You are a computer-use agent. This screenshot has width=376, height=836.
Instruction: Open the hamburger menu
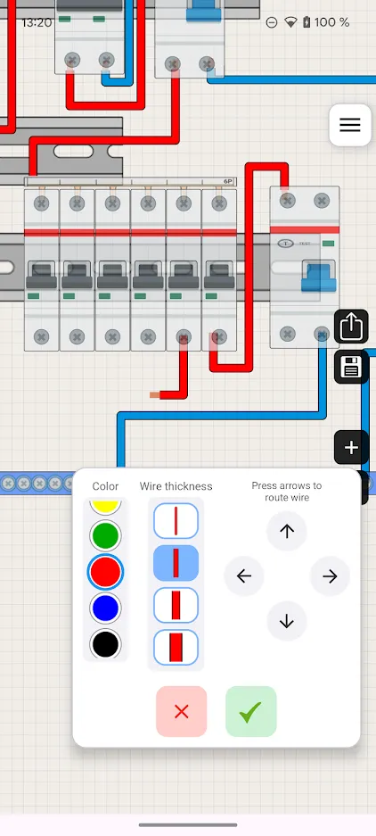pyautogui.click(x=350, y=125)
